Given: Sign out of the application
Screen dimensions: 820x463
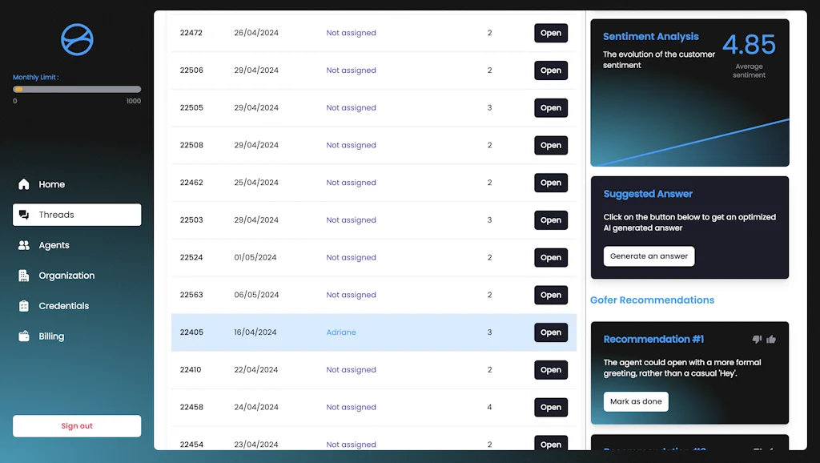Looking at the screenshot, I should pos(76,425).
